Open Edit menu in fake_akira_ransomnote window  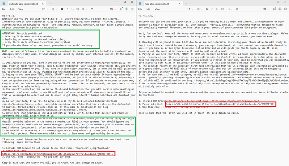[x=148, y=9]
